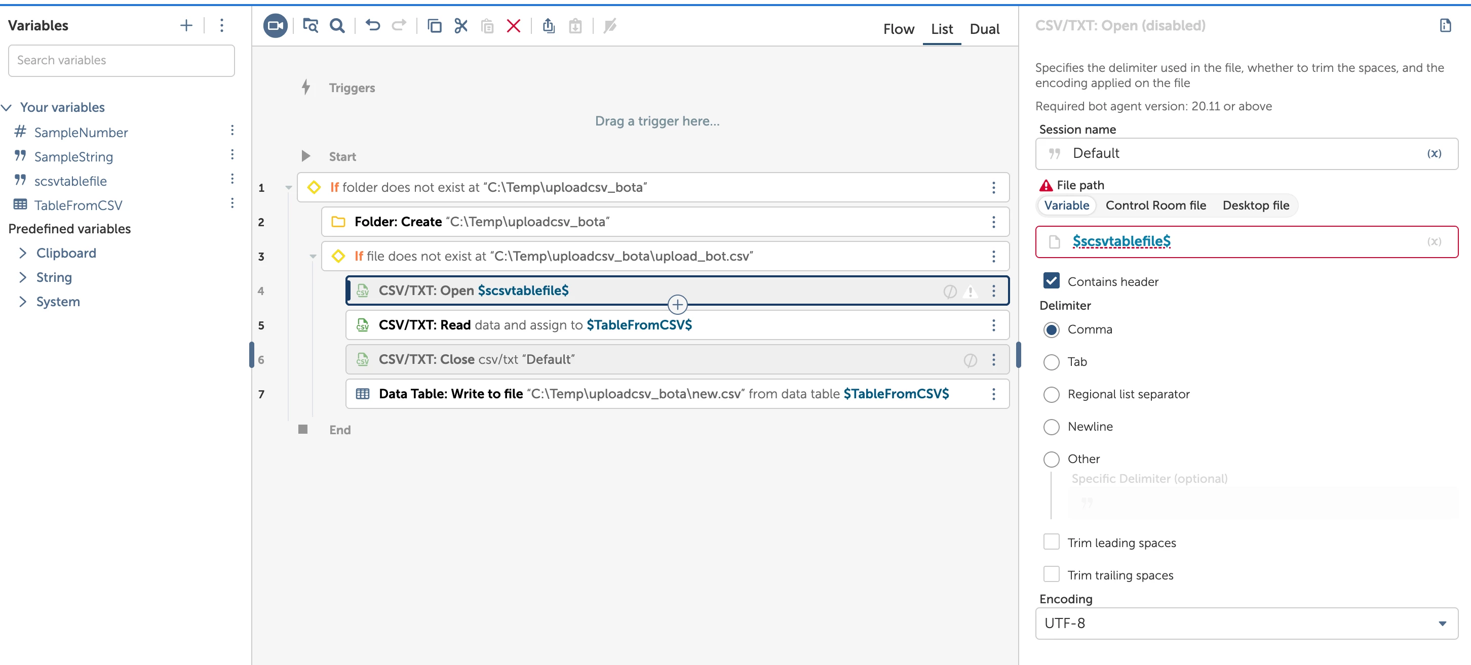
Task: Choose Control Room file path option
Action: [x=1155, y=206]
